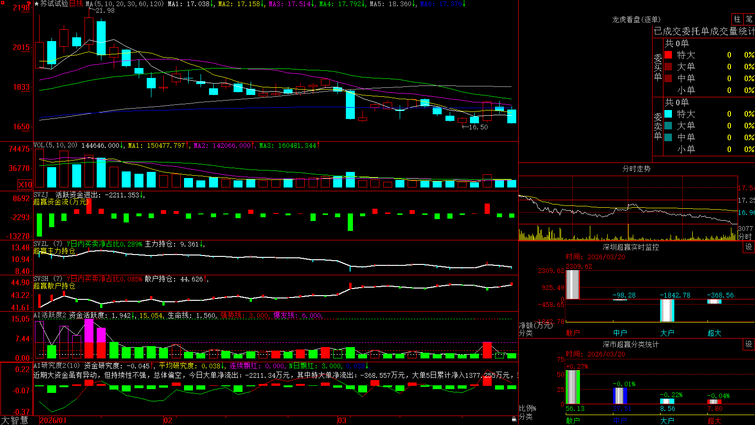Click the 21.98 high price annotation
755x425 pixels.
[x=105, y=10]
